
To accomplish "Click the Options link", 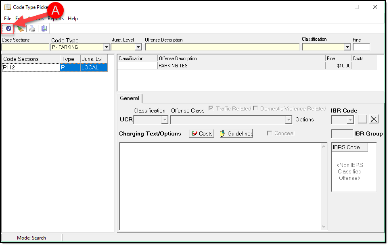I will pyautogui.click(x=304, y=120).
